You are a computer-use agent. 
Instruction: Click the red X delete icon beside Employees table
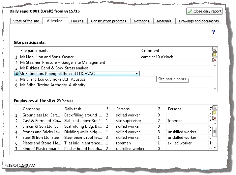pos(215,118)
